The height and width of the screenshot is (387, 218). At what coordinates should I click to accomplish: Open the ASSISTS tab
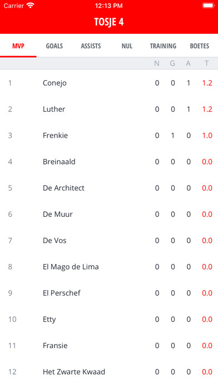(x=91, y=46)
